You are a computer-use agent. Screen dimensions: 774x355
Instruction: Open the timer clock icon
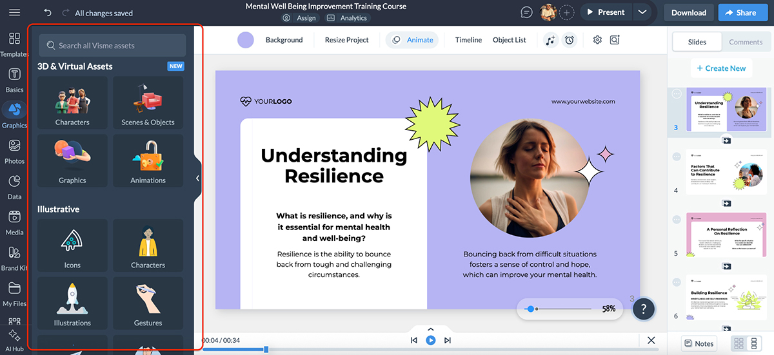click(570, 40)
